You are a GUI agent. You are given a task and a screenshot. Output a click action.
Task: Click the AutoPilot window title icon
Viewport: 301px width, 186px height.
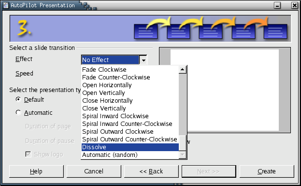click(x=6, y=5)
